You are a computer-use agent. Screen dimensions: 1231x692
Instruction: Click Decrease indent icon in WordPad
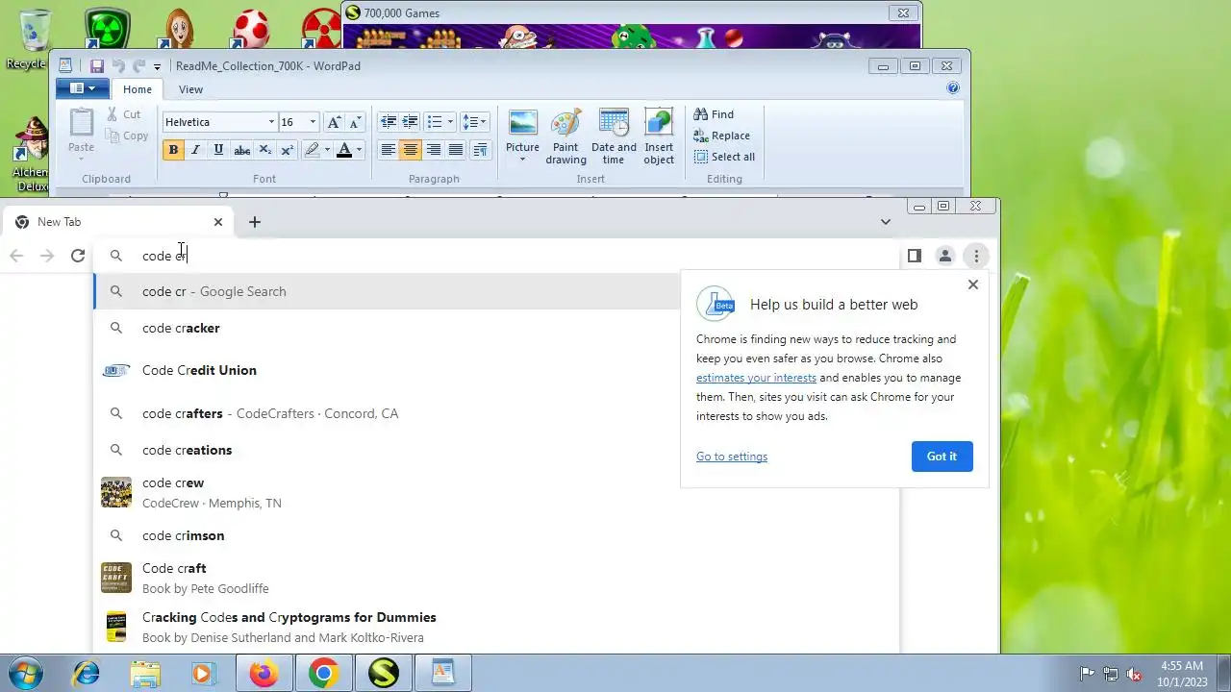pos(389,122)
